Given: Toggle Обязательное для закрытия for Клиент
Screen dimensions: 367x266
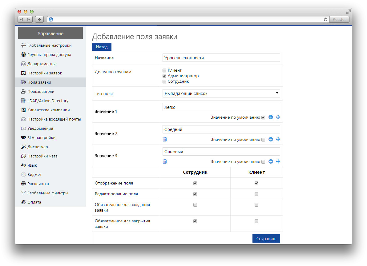Looking at the screenshot, I should click(x=256, y=221).
